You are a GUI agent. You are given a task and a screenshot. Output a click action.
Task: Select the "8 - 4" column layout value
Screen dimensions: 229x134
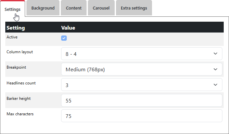(x=71, y=54)
